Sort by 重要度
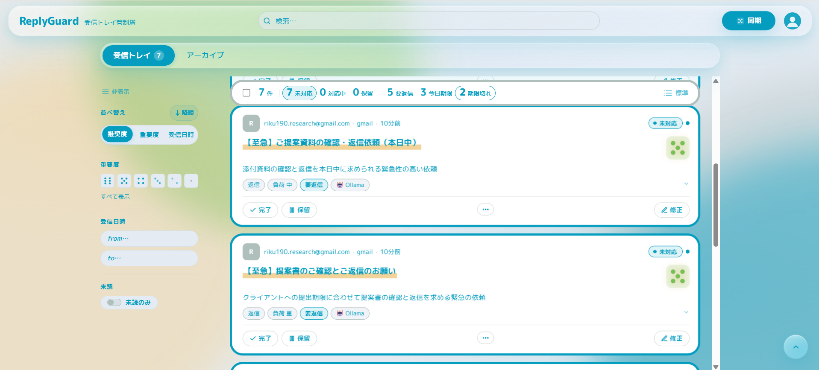This screenshot has height=370, width=819. pyautogui.click(x=149, y=135)
